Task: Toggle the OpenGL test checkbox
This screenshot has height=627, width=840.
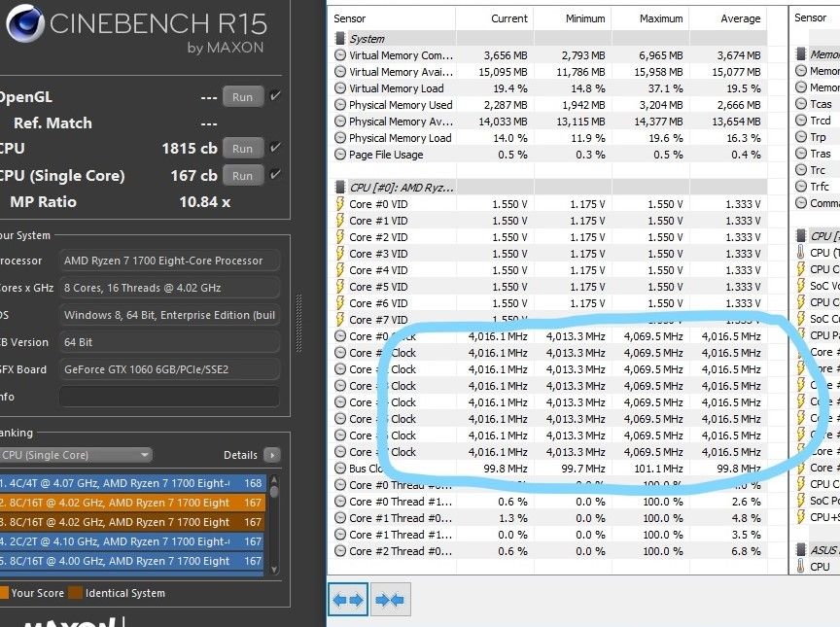Action: tap(275, 96)
